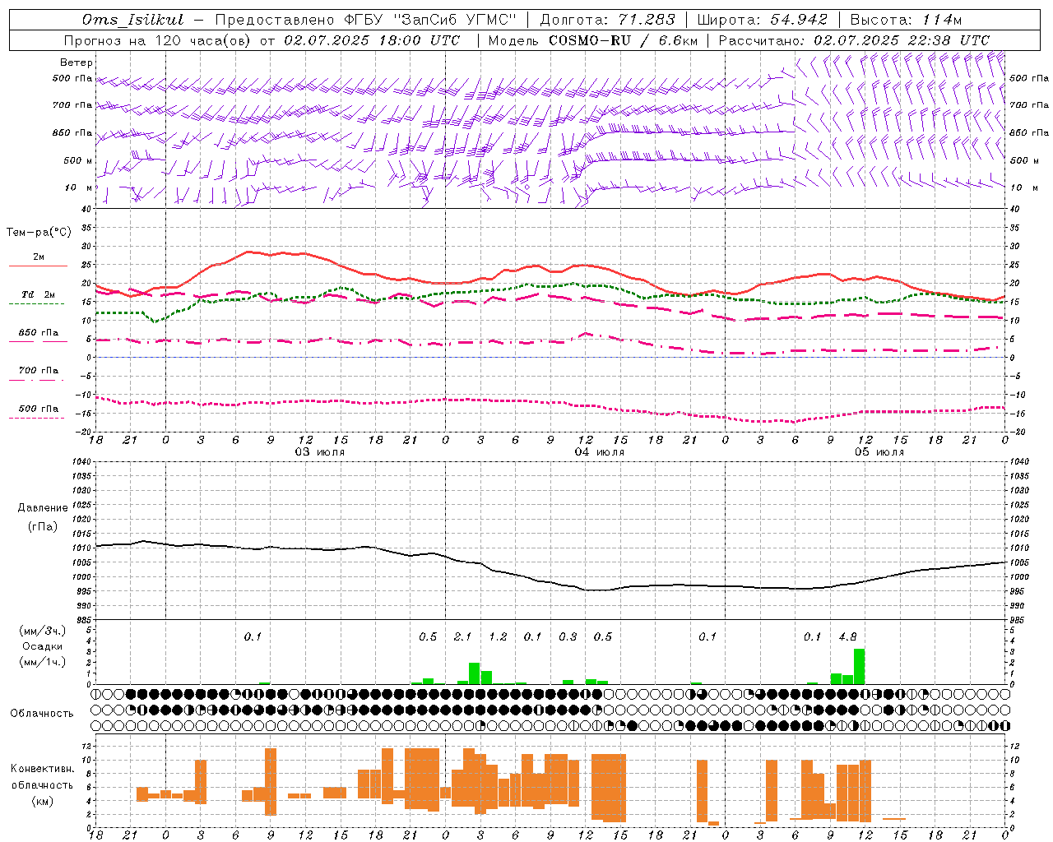Click the Модель COSMO-RU / 6.6км text
Screen dimensions: 1053x842
pos(593,40)
